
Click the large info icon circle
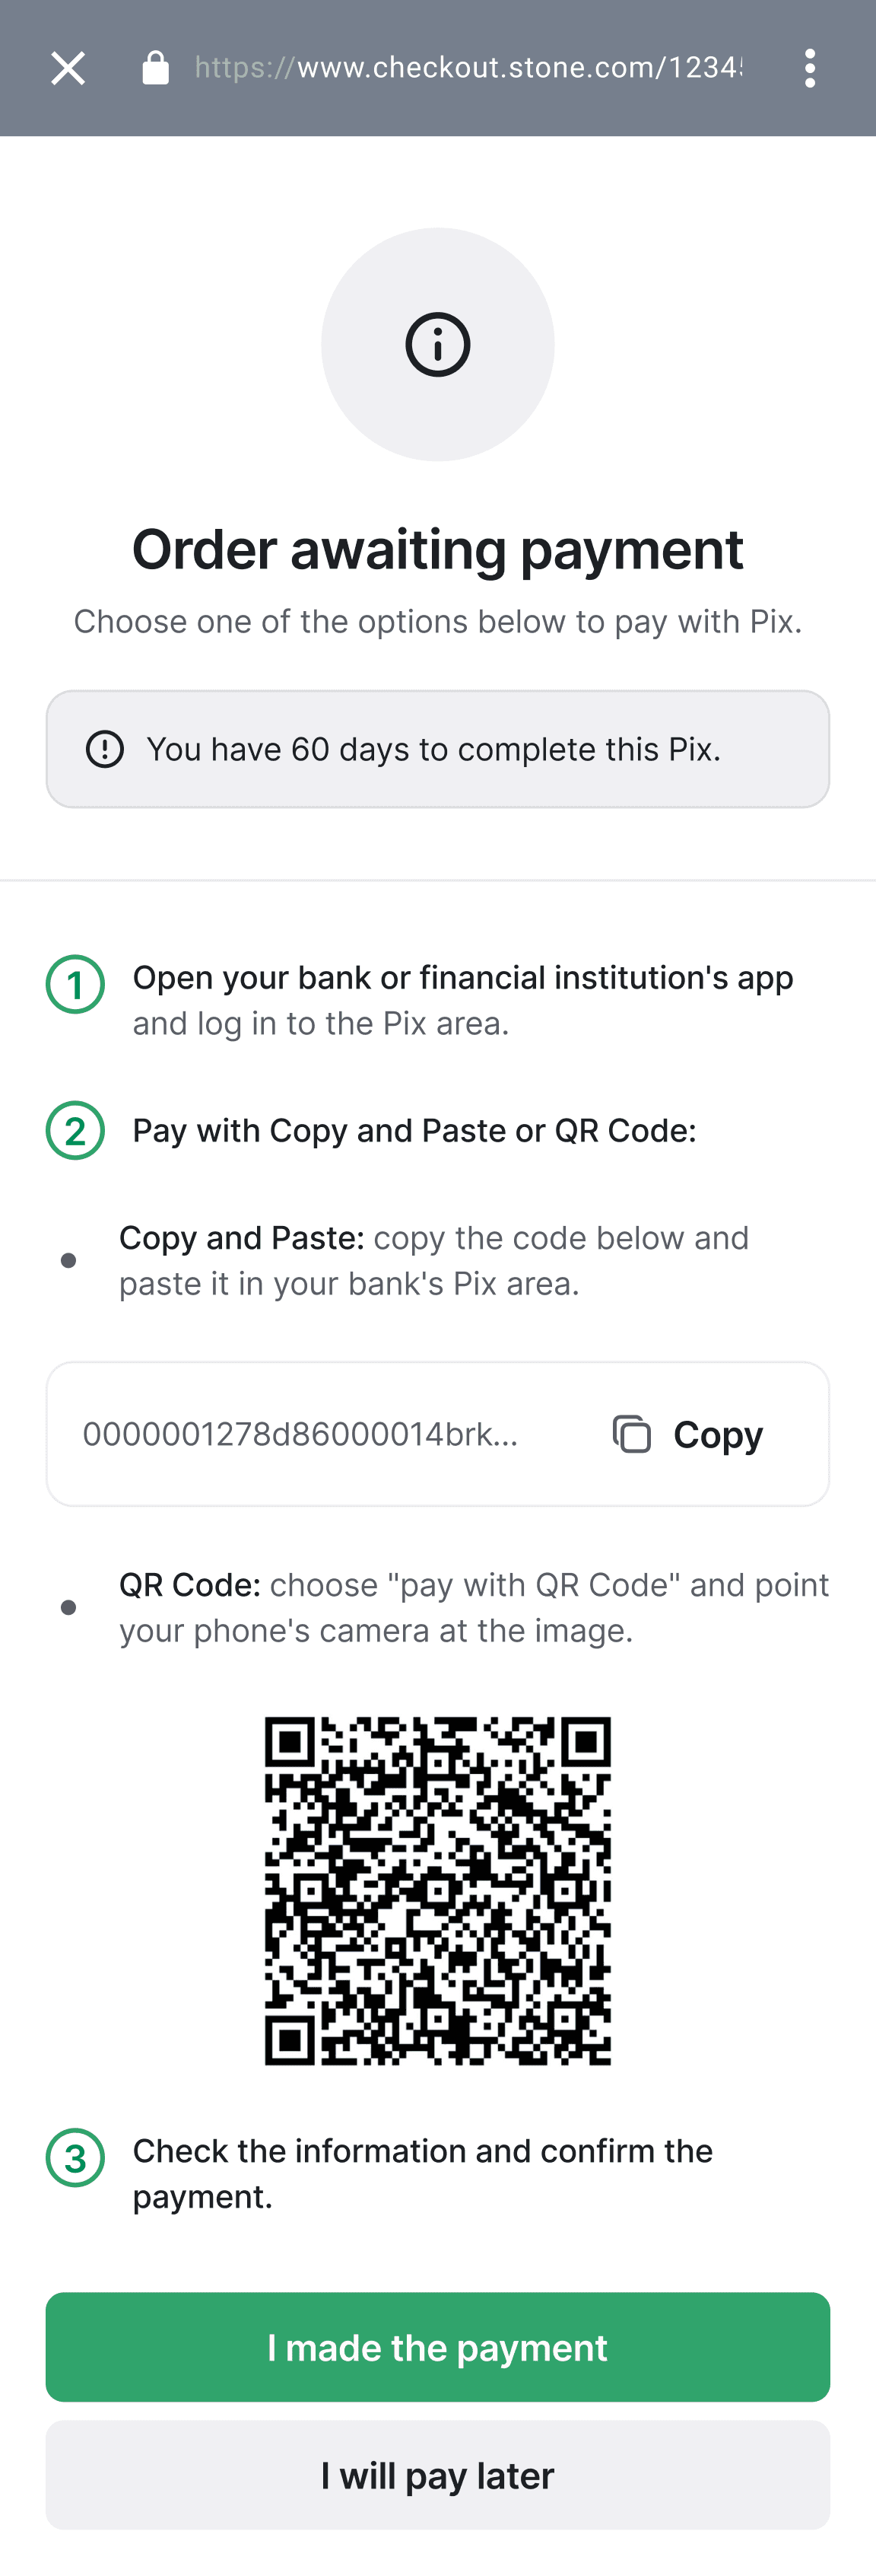click(x=437, y=344)
